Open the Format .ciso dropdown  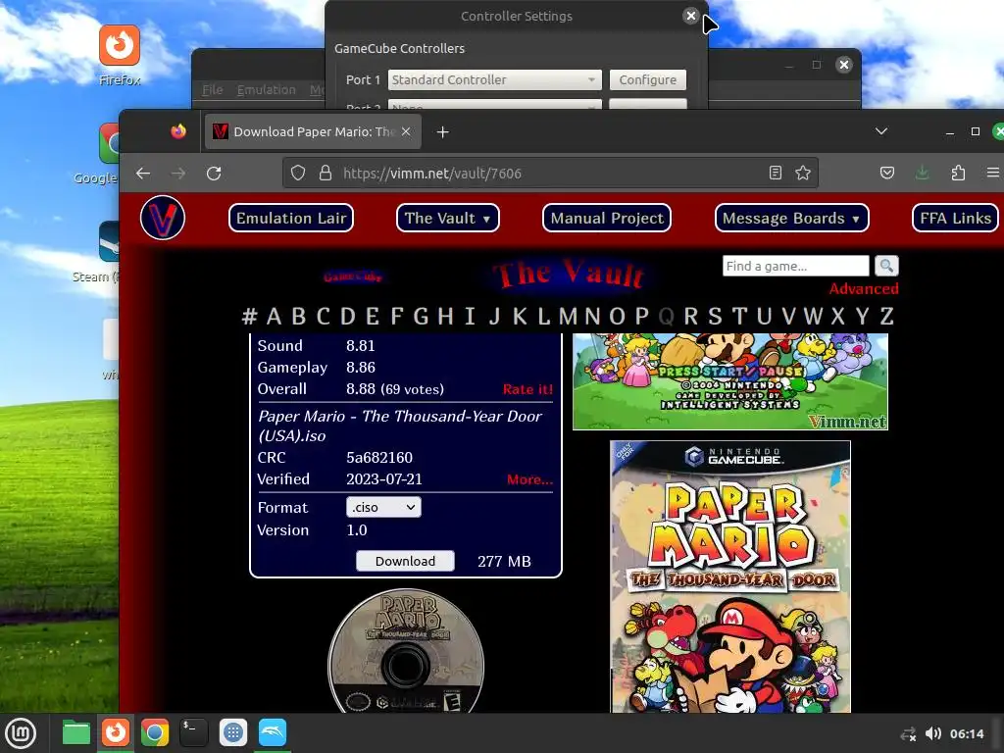383,507
